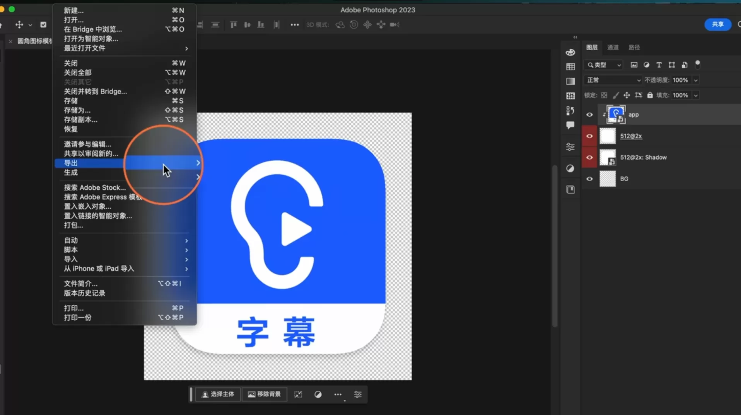Filter layers by text with the T icon
Viewport: 741px width, 415px height.
pos(659,65)
